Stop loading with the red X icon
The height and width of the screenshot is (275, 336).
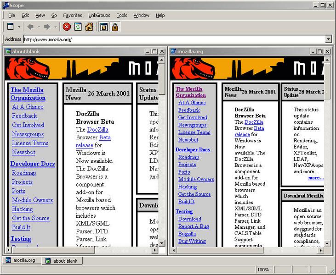(67, 27)
